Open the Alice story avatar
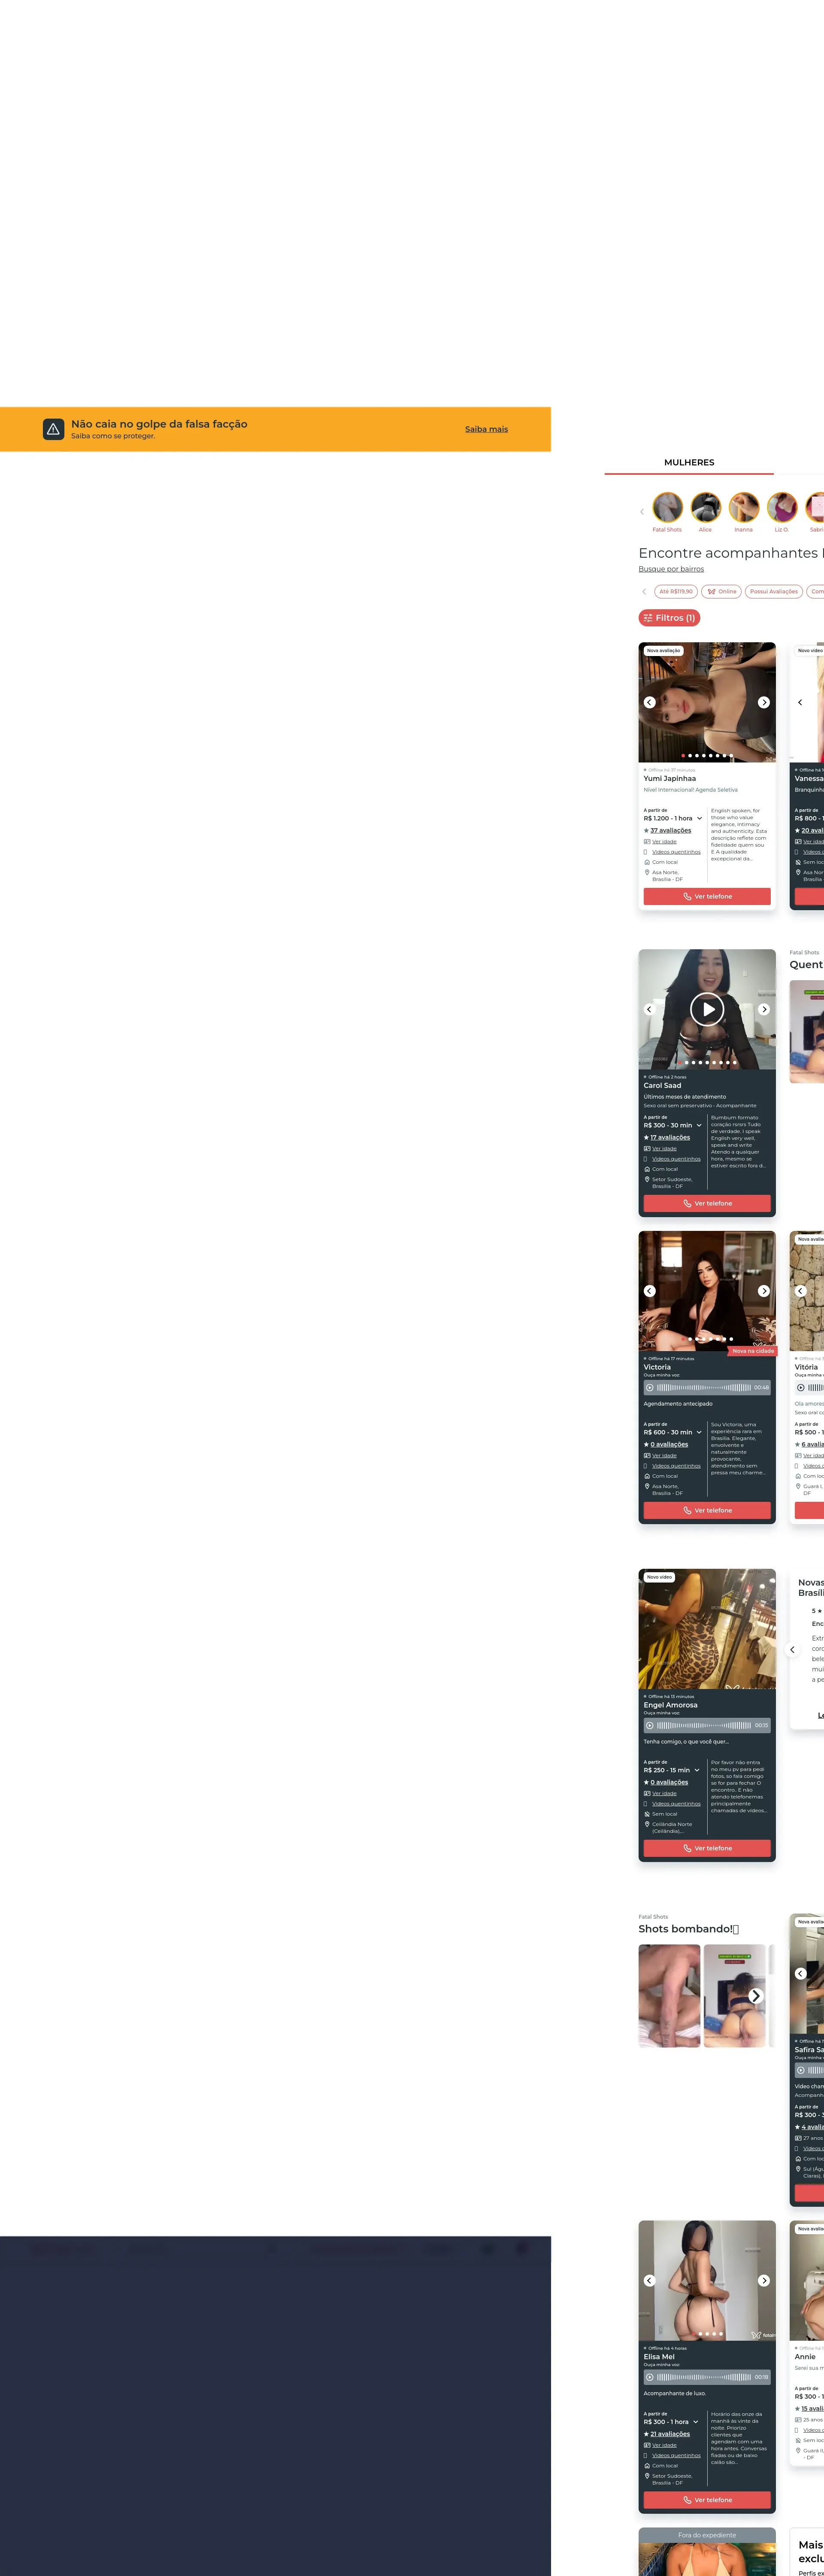Screen dimensions: 824x2576 [705, 507]
